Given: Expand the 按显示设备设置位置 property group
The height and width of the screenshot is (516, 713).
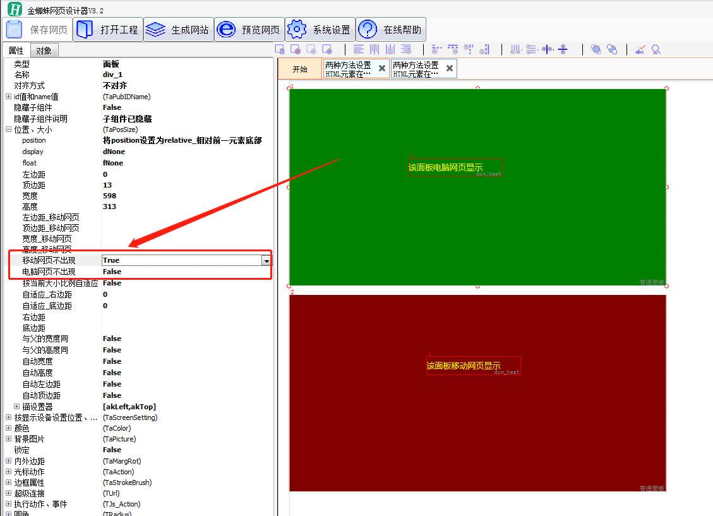Looking at the screenshot, I should [8, 417].
